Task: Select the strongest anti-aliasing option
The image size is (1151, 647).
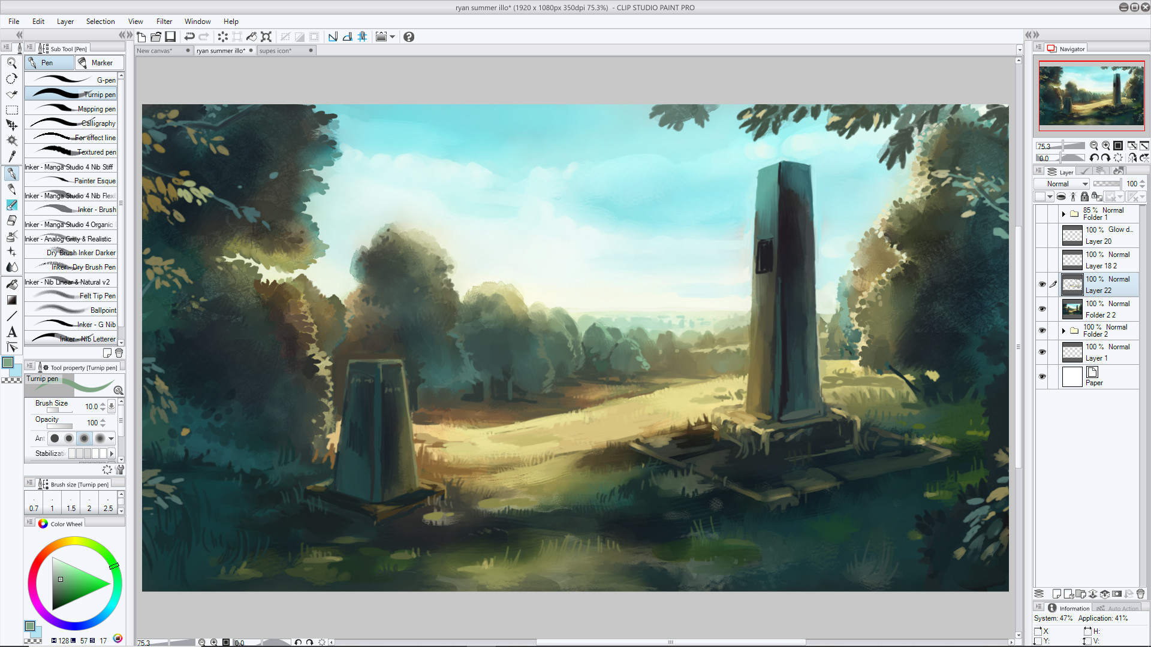Action: pyautogui.click(x=100, y=439)
